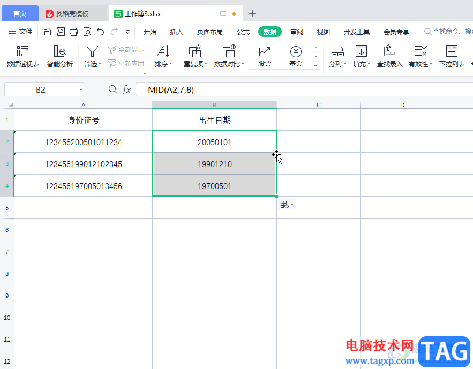Click cell with 123456200501011234
473x369 pixels.
[x=83, y=142]
